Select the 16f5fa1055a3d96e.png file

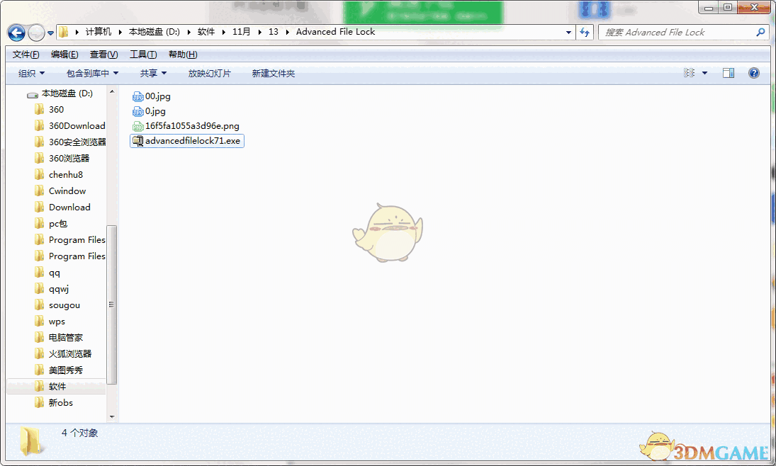[192, 125]
